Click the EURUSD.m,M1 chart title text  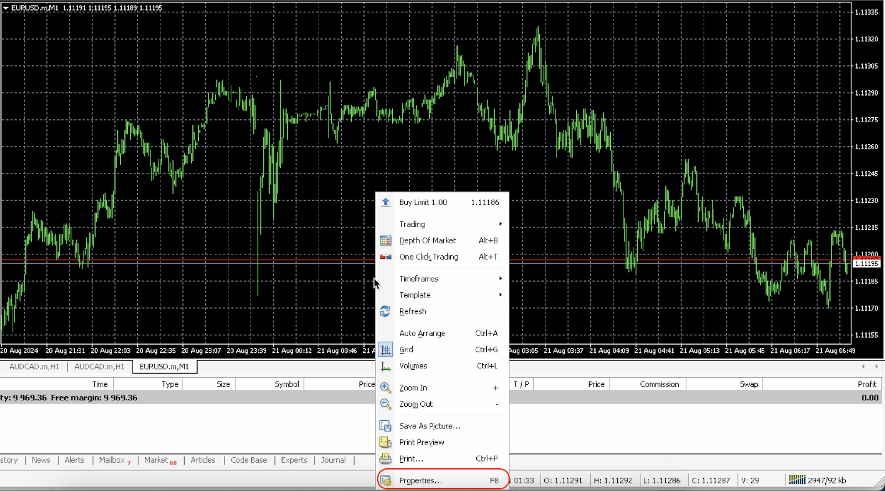pos(34,8)
